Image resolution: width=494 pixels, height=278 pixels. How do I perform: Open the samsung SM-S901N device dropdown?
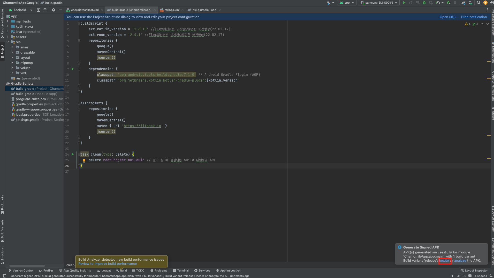(379, 3)
